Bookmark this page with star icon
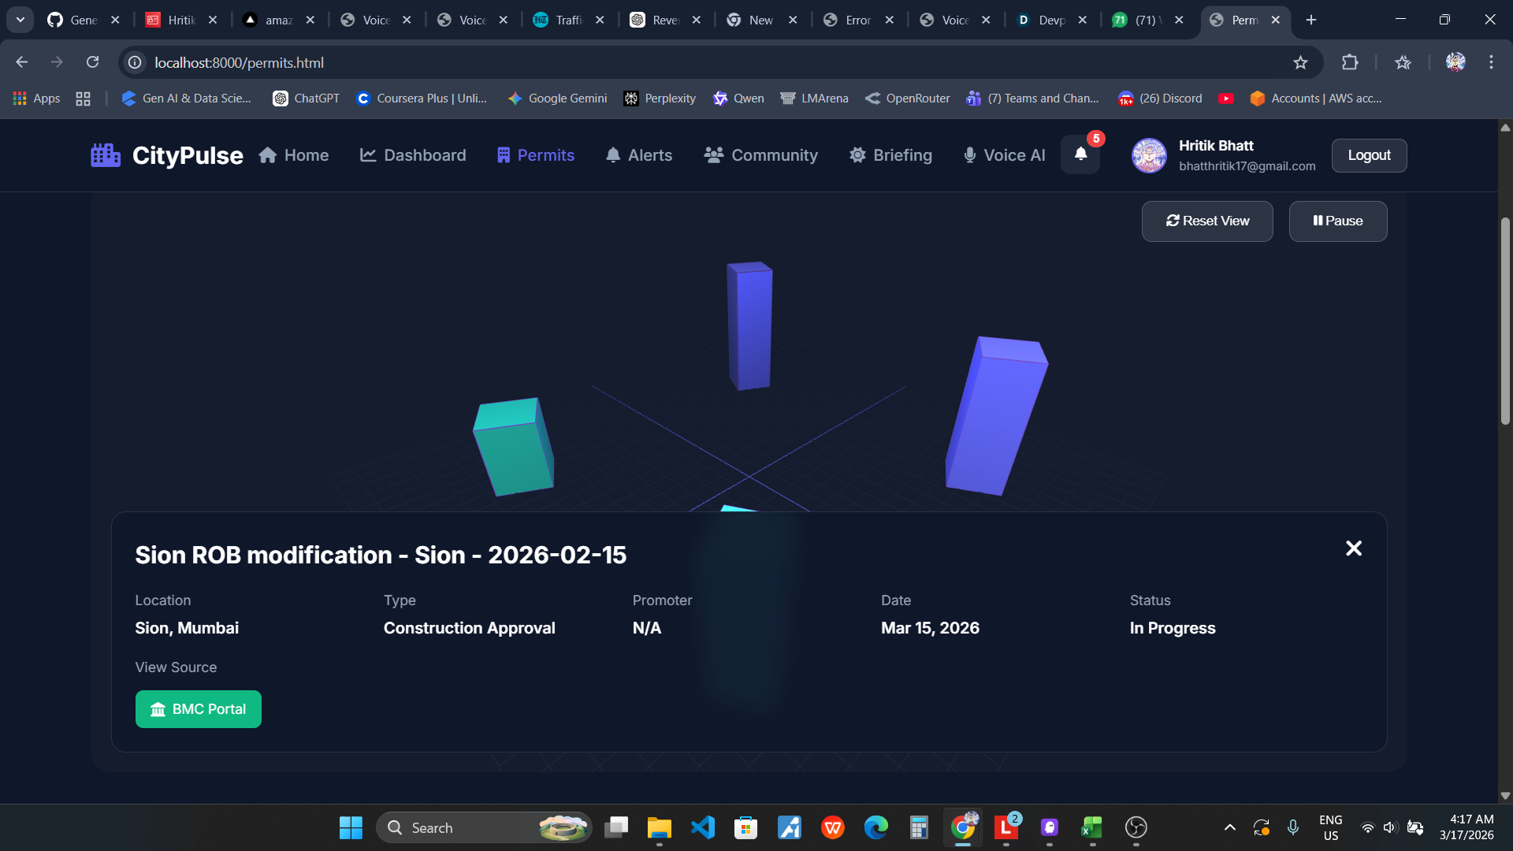Viewport: 1513px width, 851px height. coord(1300,62)
